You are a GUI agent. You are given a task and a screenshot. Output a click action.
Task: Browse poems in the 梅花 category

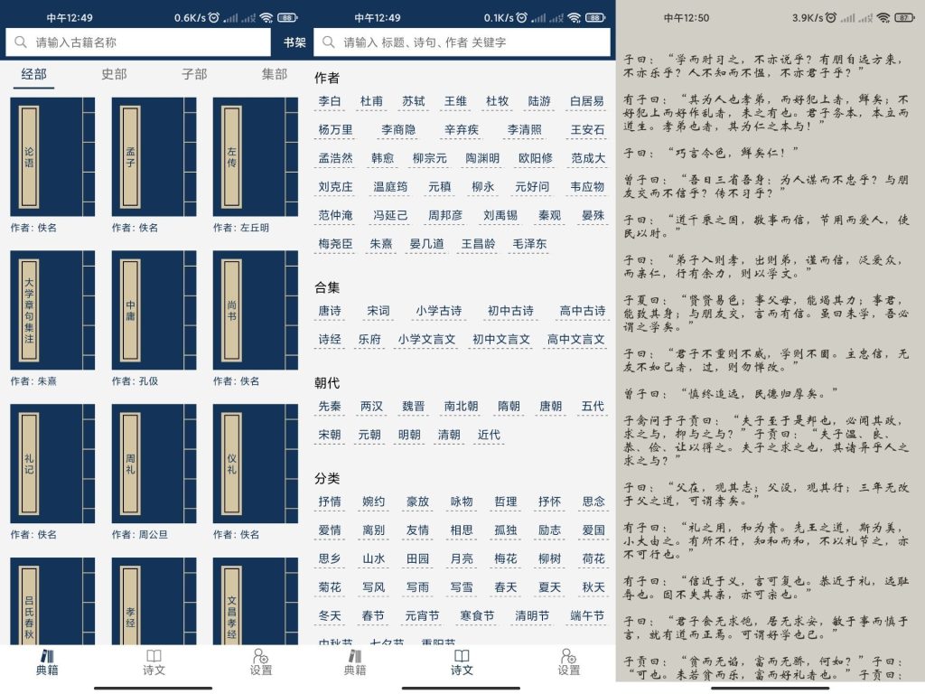[505, 558]
